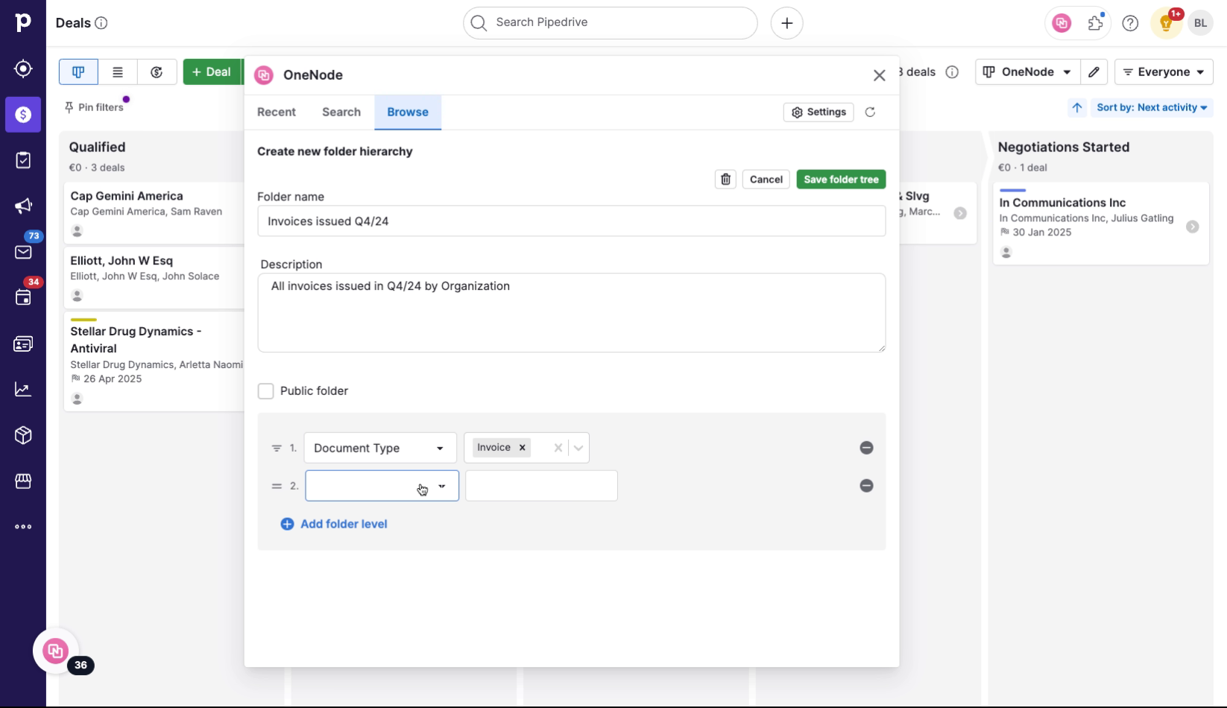
Task: Open More ellipsis menu in sidebar
Action: [x=23, y=527]
